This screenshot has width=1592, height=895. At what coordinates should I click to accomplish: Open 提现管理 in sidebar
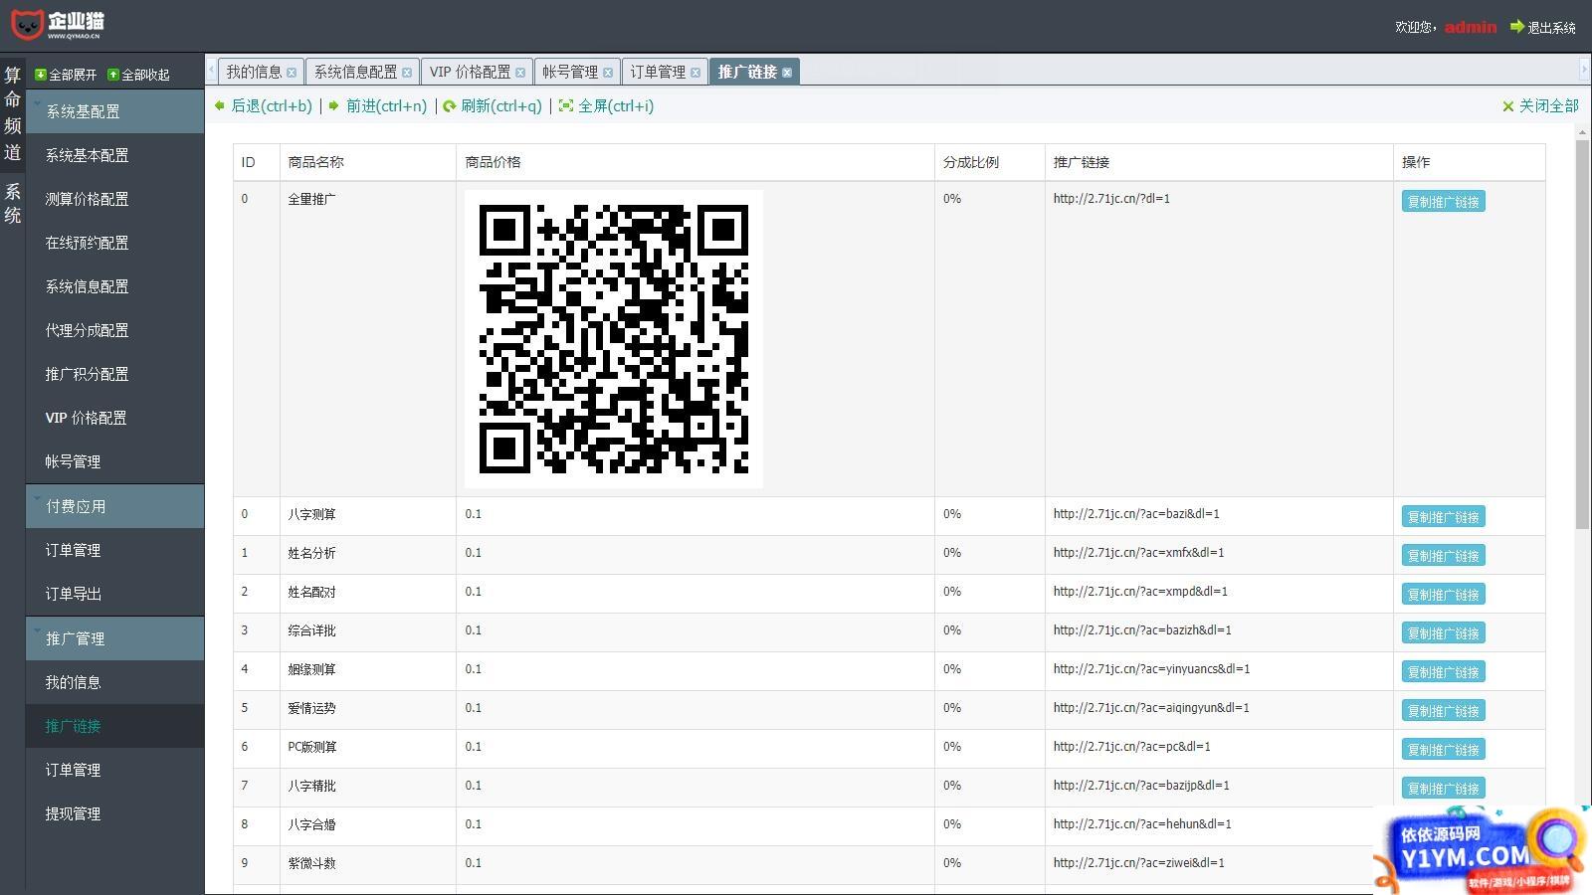tap(114, 813)
